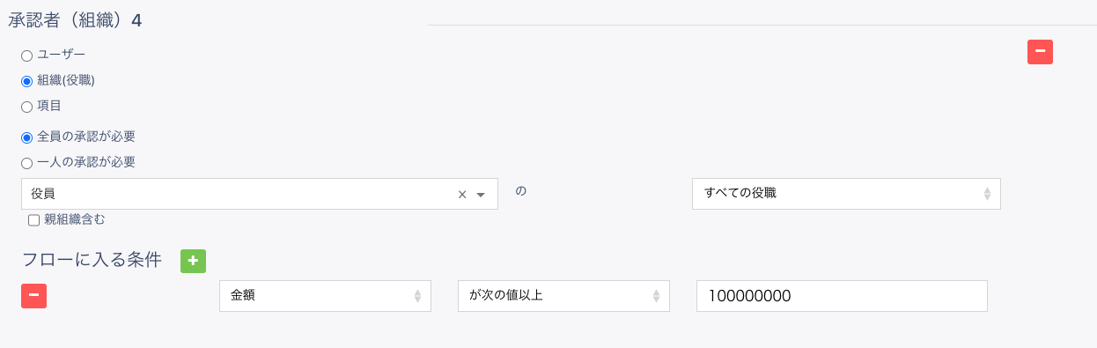The height and width of the screenshot is (348, 1097).
Task: Add a flow condition with the green plus
Action: coord(193,261)
